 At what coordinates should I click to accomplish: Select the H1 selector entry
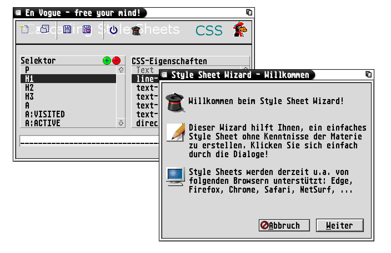tap(68, 79)
